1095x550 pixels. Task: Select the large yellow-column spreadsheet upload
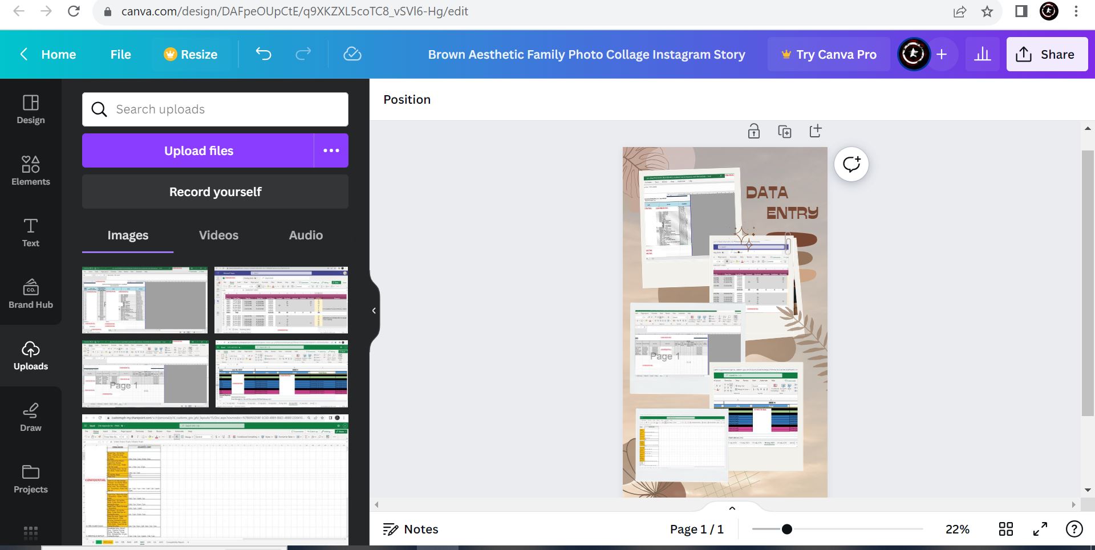[x=215, y=480]
